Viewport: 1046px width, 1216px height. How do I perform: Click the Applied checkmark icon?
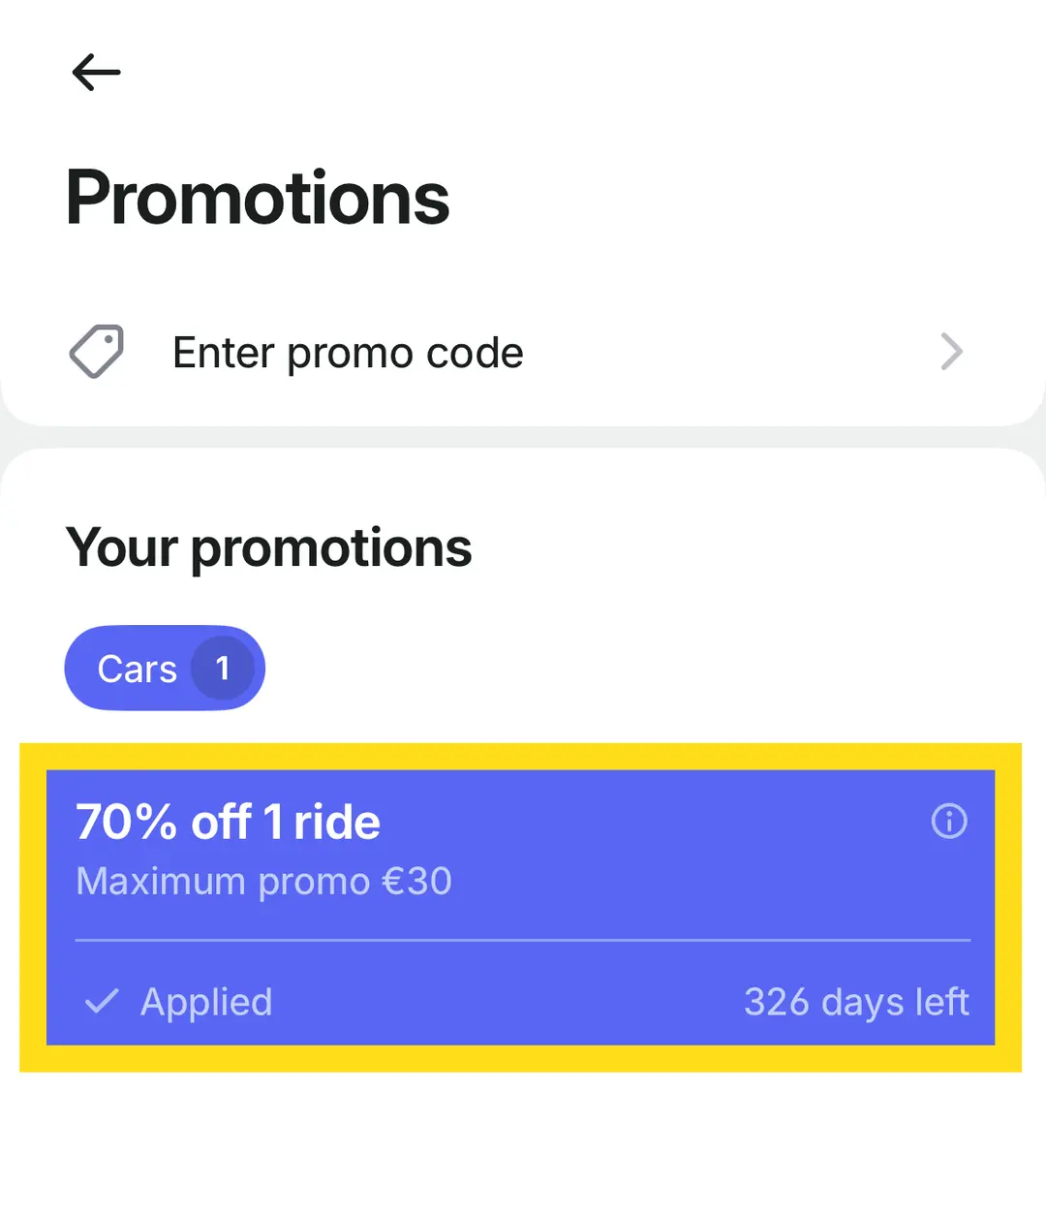102,1001
